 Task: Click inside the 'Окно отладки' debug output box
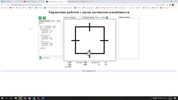(x=128, y=38)
